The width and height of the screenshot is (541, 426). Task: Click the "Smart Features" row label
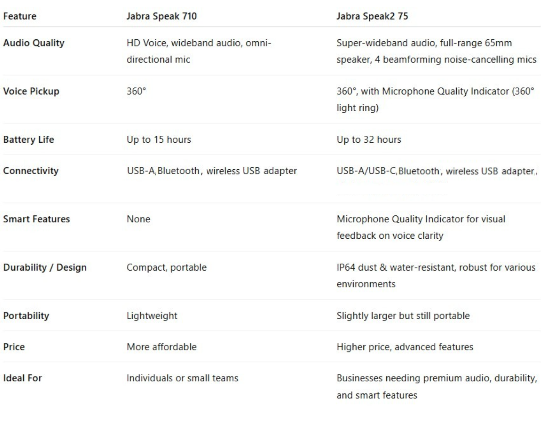coord(36,219)
